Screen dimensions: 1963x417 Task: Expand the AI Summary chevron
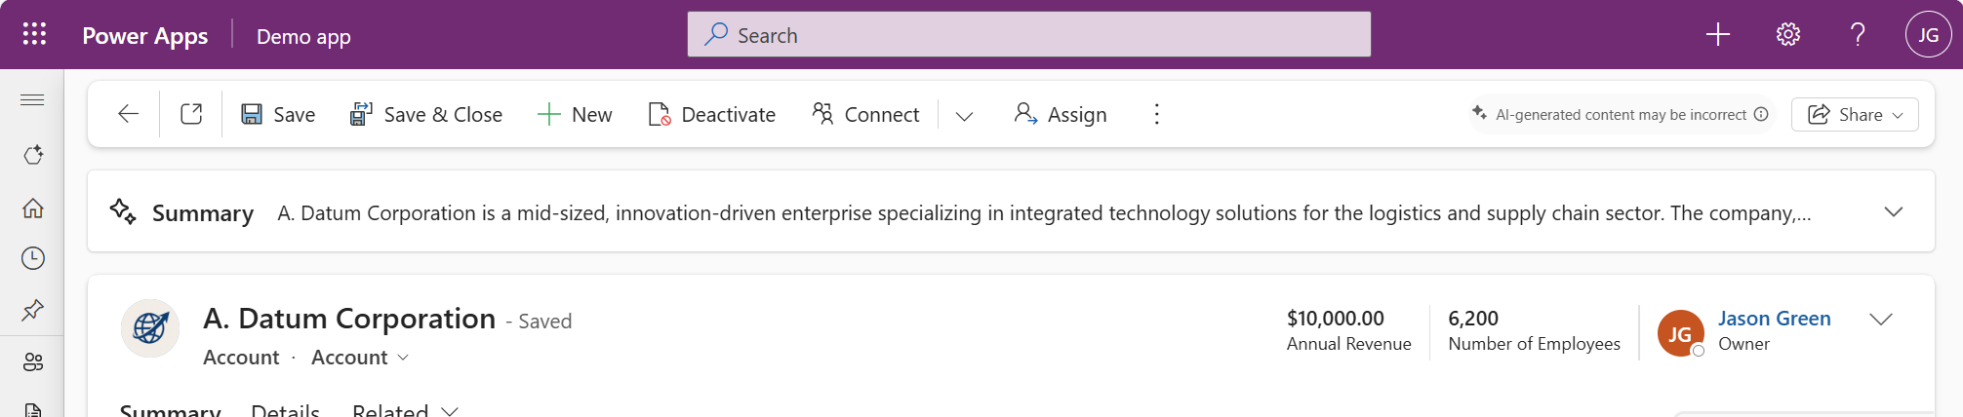[1893, 211]
